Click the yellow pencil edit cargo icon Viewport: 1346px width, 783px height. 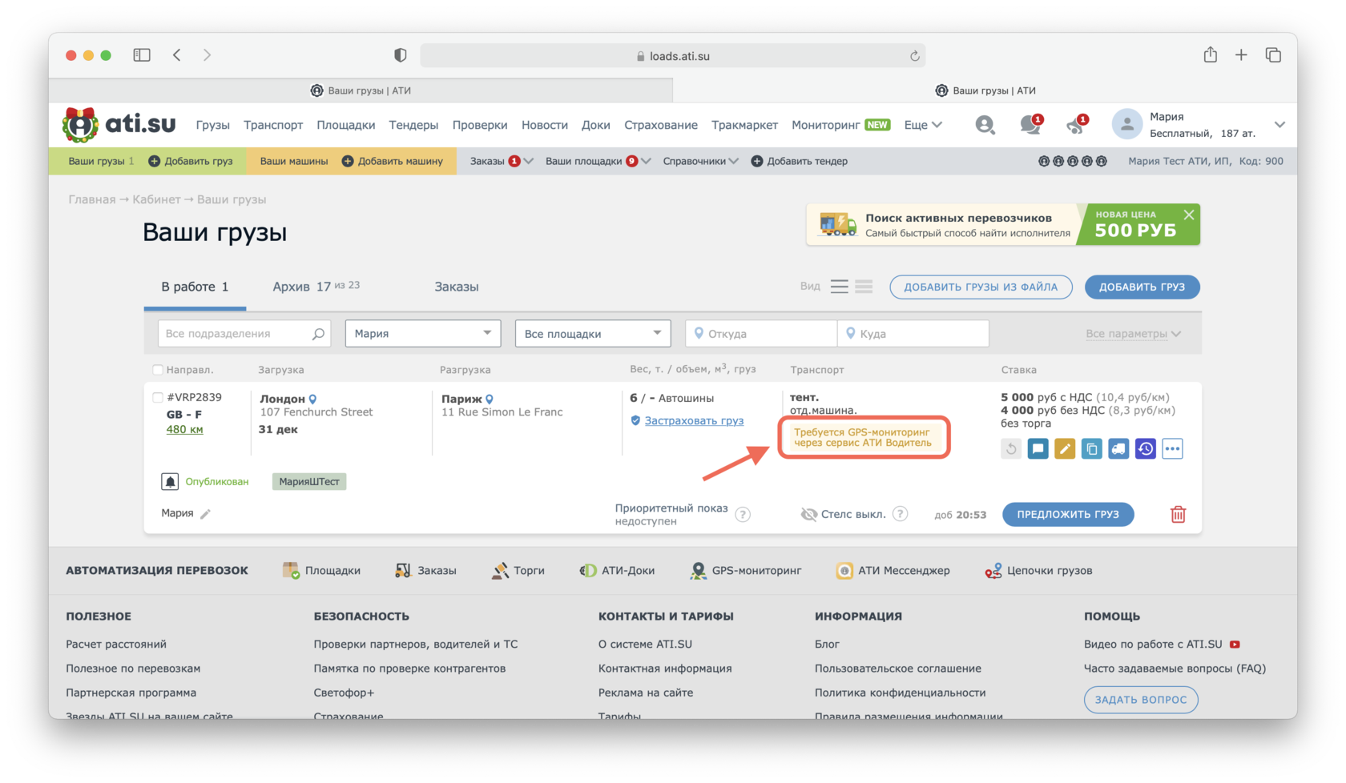pyautogui.click(x=1065, y=449)
